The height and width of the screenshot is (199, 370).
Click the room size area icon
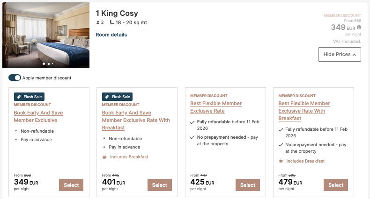(x=111, y=22)
